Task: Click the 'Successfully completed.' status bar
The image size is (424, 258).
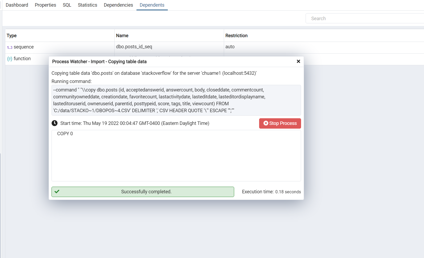Action: (x=143, y=192)
